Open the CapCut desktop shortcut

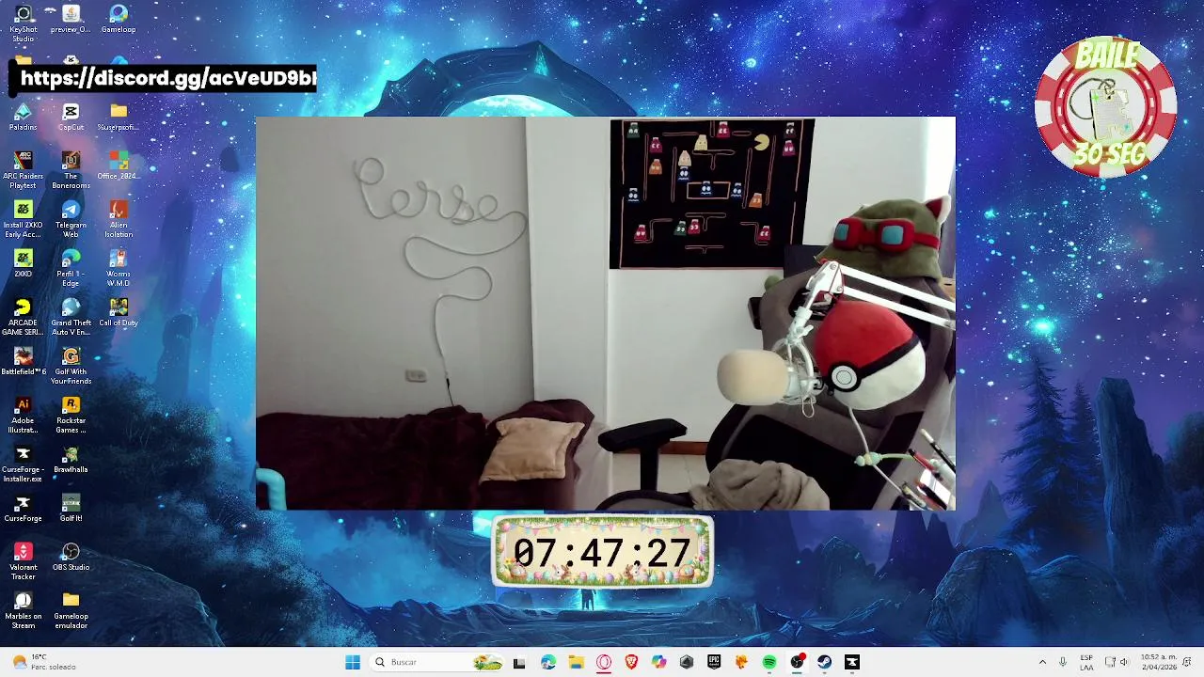tap(71, 117)
